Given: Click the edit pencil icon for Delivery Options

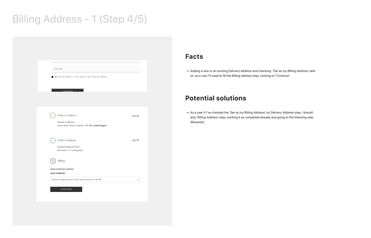Looking at the screenshot, I should (138, 140).
